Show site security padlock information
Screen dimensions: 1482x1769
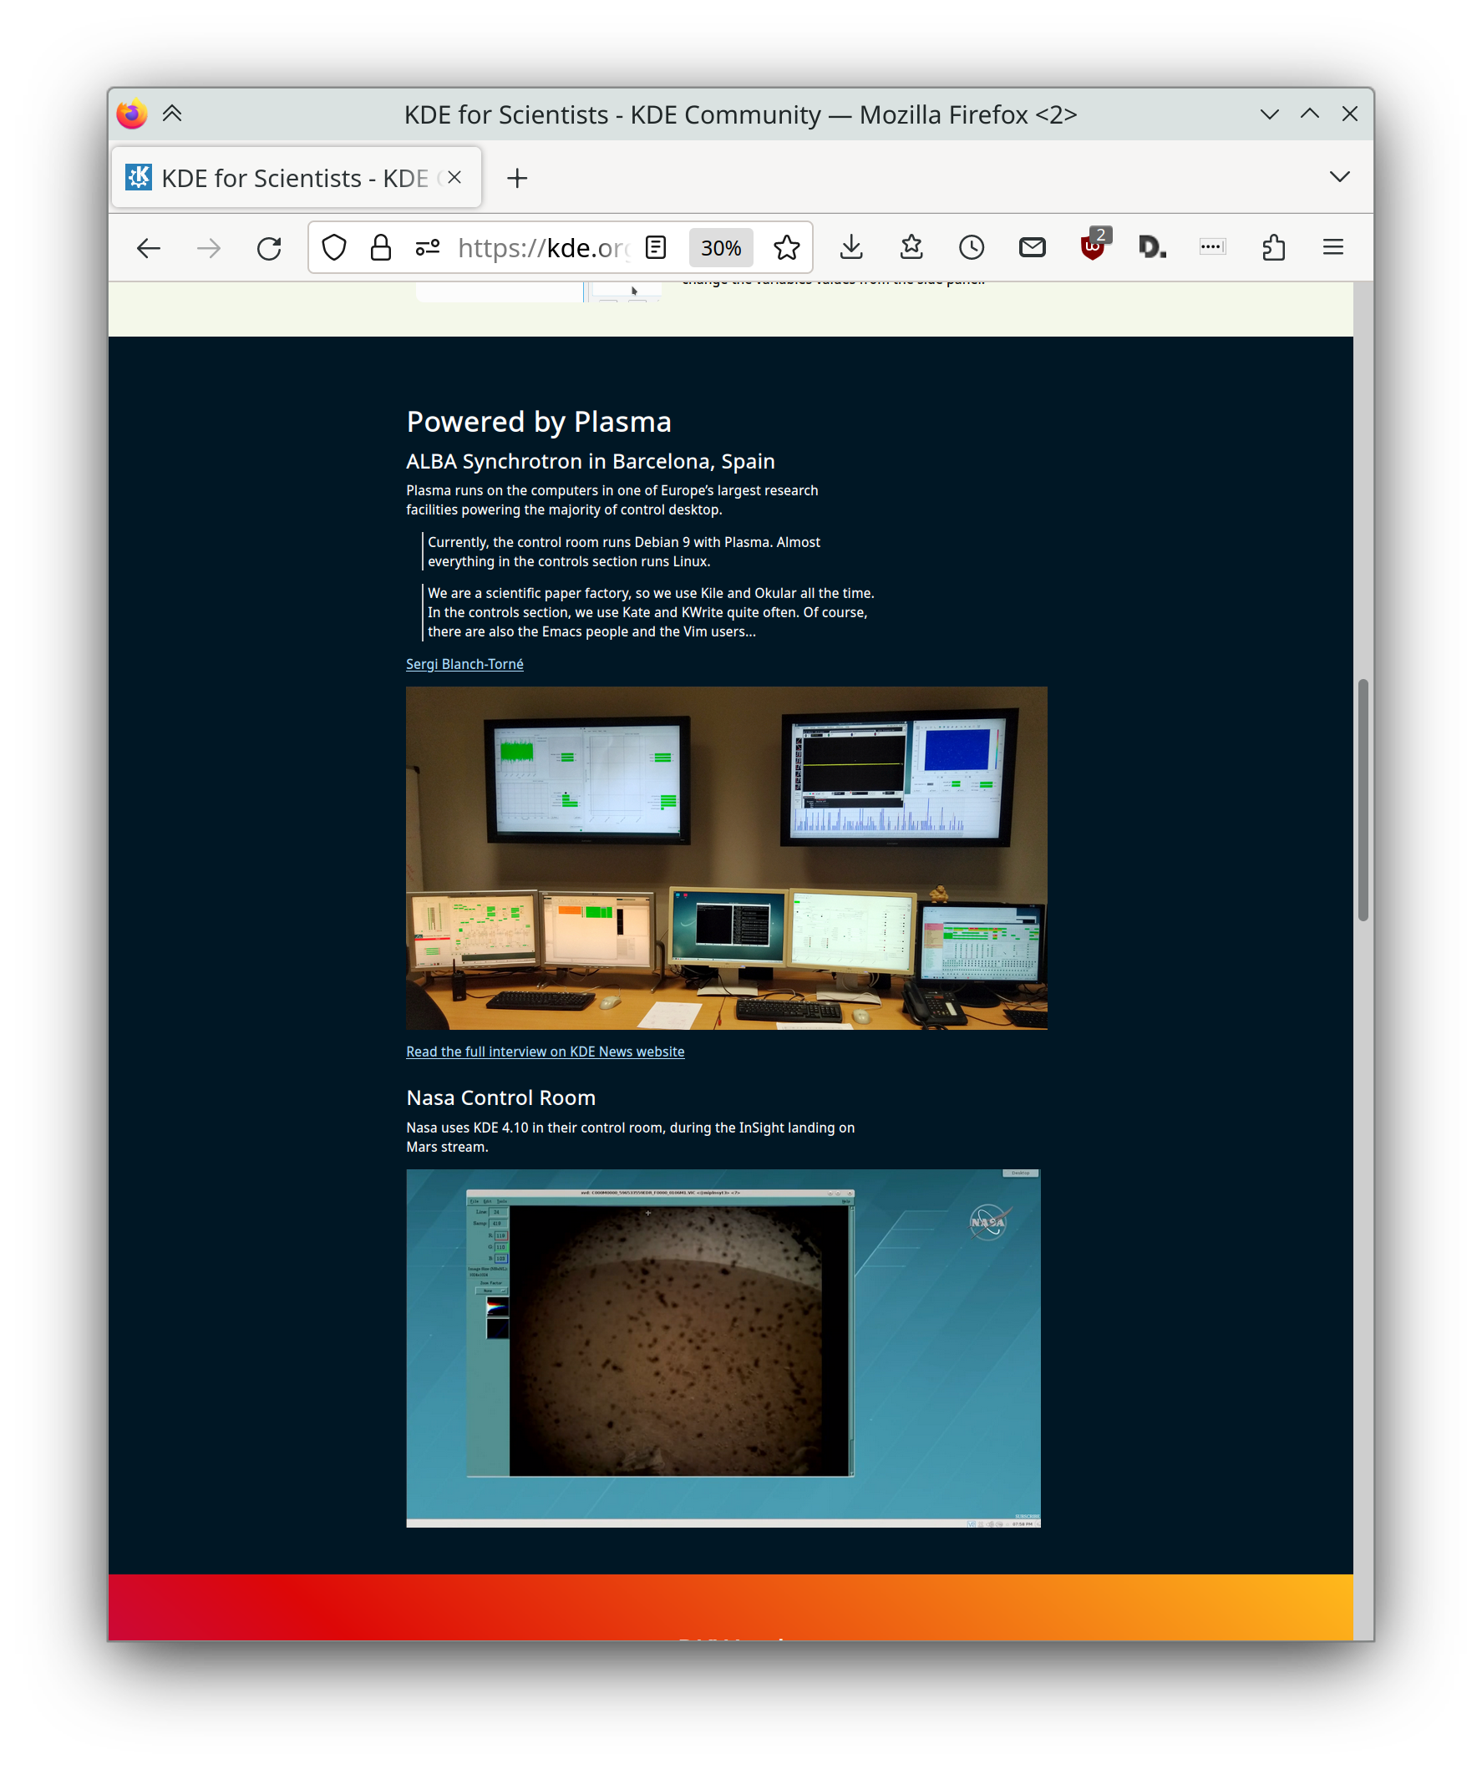pos(381,248)
